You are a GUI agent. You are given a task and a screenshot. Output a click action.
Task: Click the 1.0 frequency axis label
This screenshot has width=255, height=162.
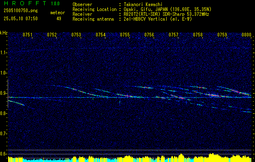pyautogui.click(x=4, y=73)
